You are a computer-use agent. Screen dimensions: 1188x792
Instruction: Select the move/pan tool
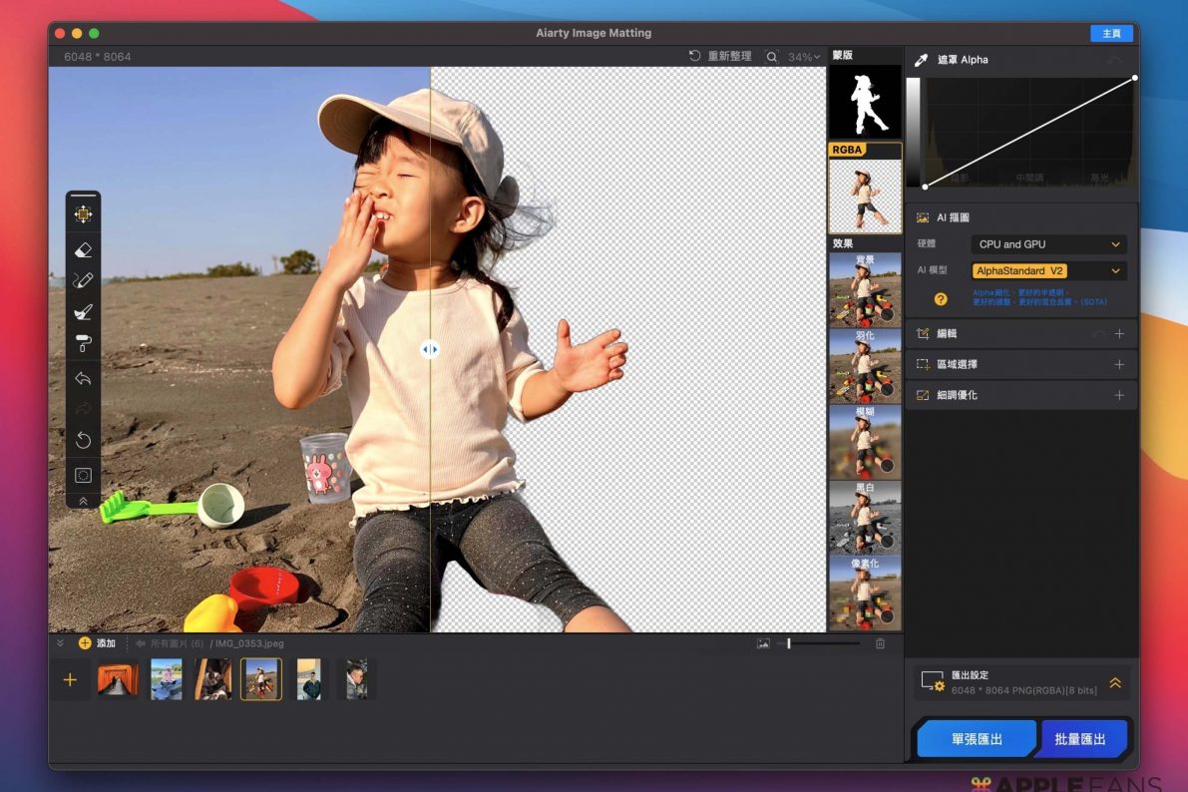83,214
